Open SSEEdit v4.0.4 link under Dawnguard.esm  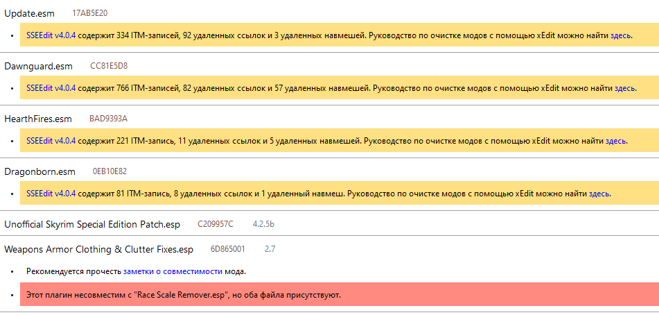tap(51, 88)
